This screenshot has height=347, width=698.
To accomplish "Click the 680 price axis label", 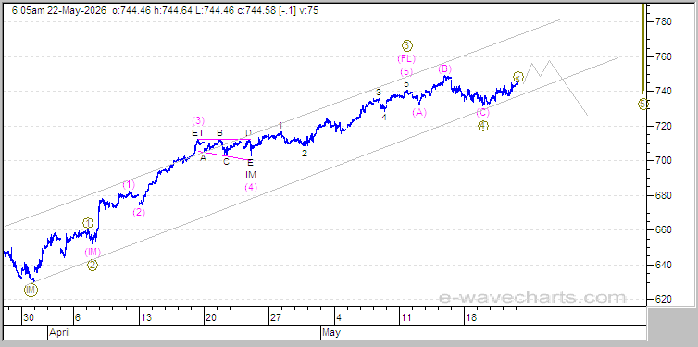I will [663, 195].
